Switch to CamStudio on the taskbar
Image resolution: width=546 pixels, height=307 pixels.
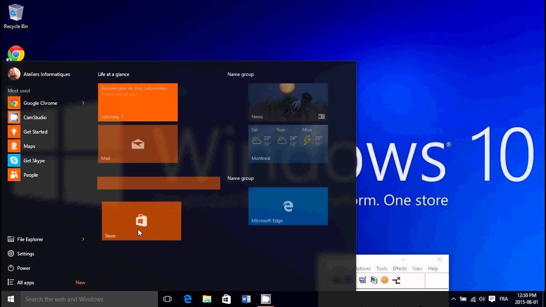click(266, 299)
